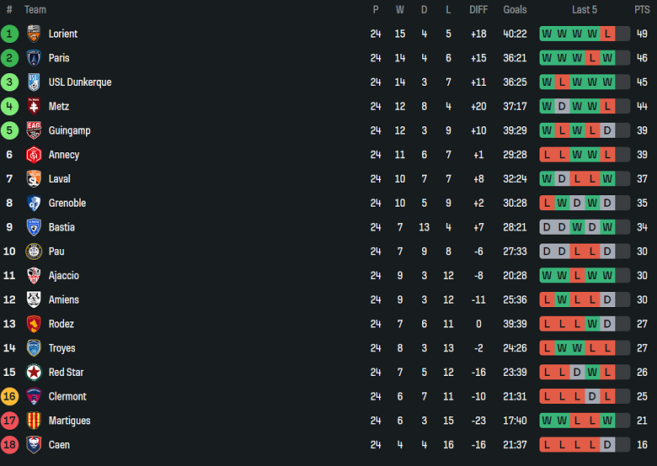Click the Metz club crest icon
The height and width of the screenshot is (466, 657).
(x=34, y=107)
